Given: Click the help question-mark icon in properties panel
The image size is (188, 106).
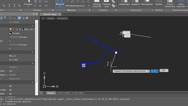Looking at the screenshot, I should click(27, 18).
